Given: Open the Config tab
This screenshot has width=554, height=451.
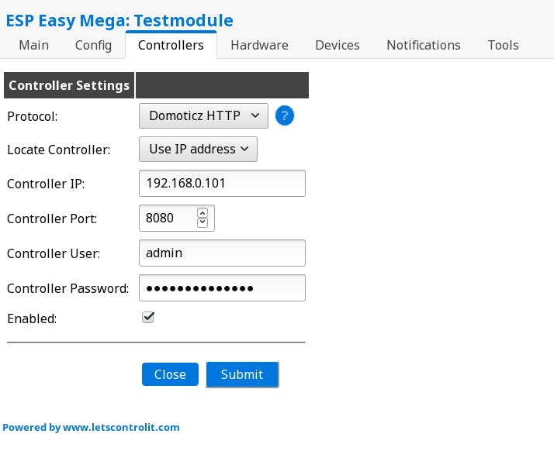Looking at the screenshot, I should (x=93, y=45).
